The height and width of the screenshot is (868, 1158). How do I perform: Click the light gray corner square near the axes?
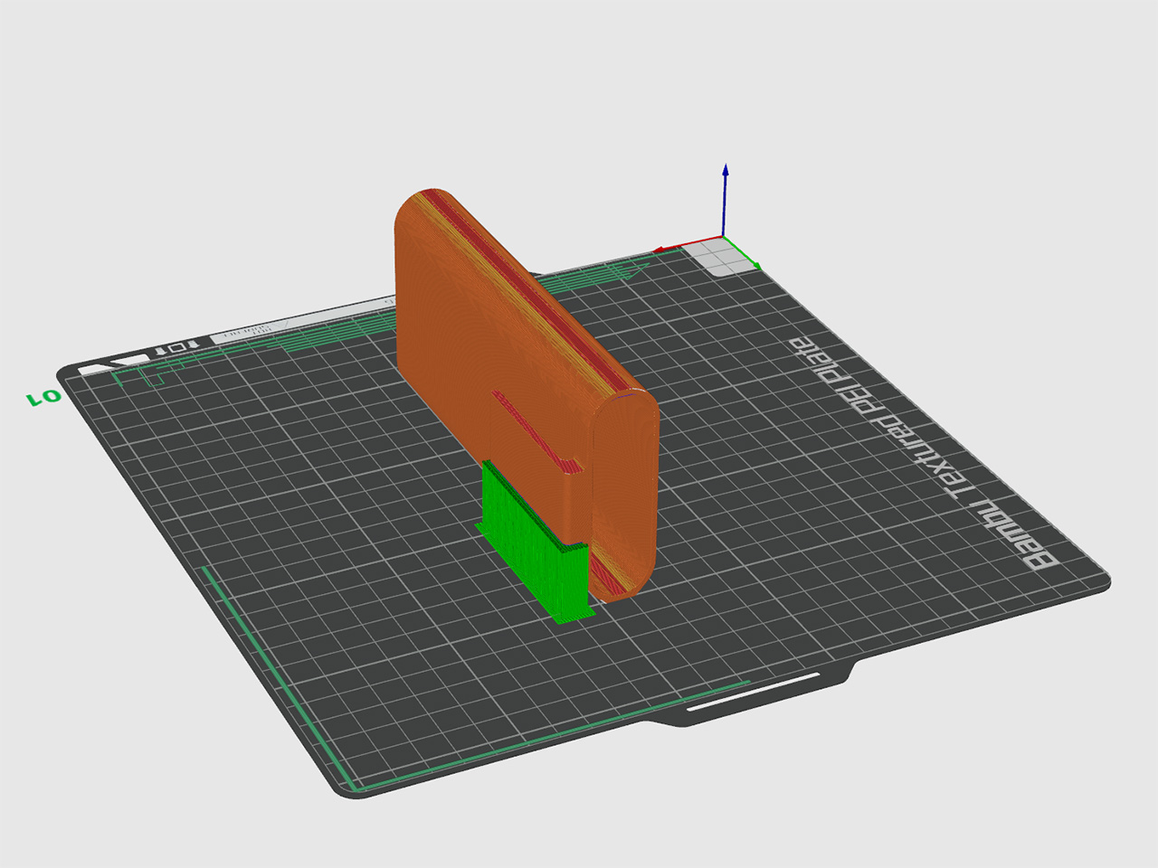click(x=721, y=256)
